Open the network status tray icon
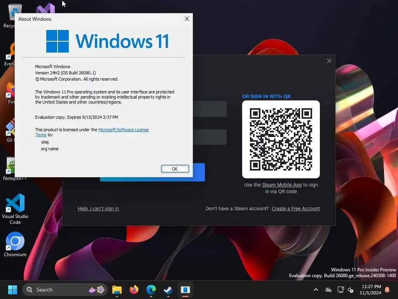 (340, 290)
